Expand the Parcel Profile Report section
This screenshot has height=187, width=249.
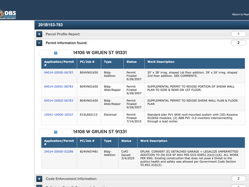coord(39,34)
